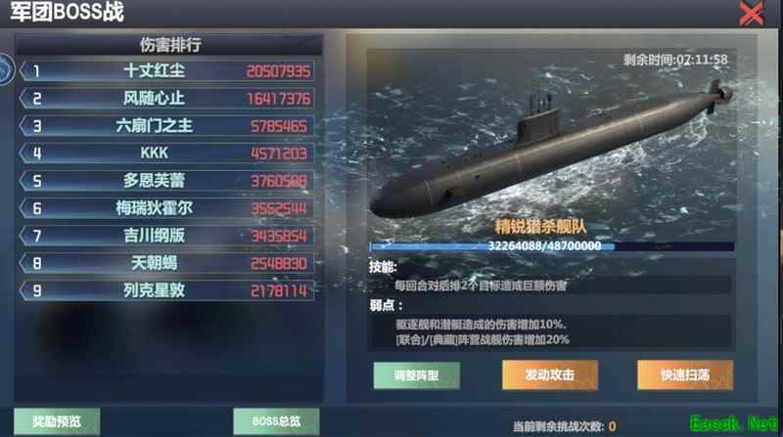The height and width of the screenshot is (437, 783).
Task: Select rank 2 player 风随心止
Action: [167, 99]
